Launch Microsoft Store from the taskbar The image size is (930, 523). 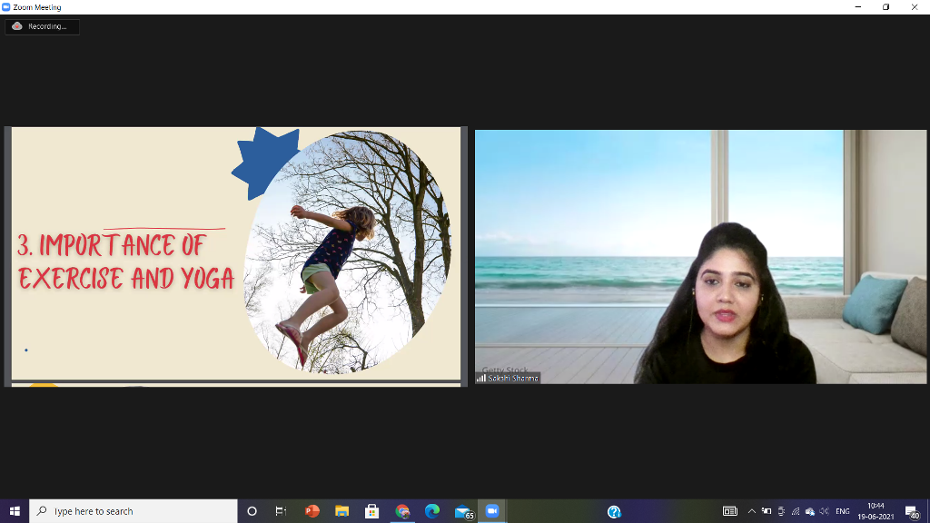[371, 511]
